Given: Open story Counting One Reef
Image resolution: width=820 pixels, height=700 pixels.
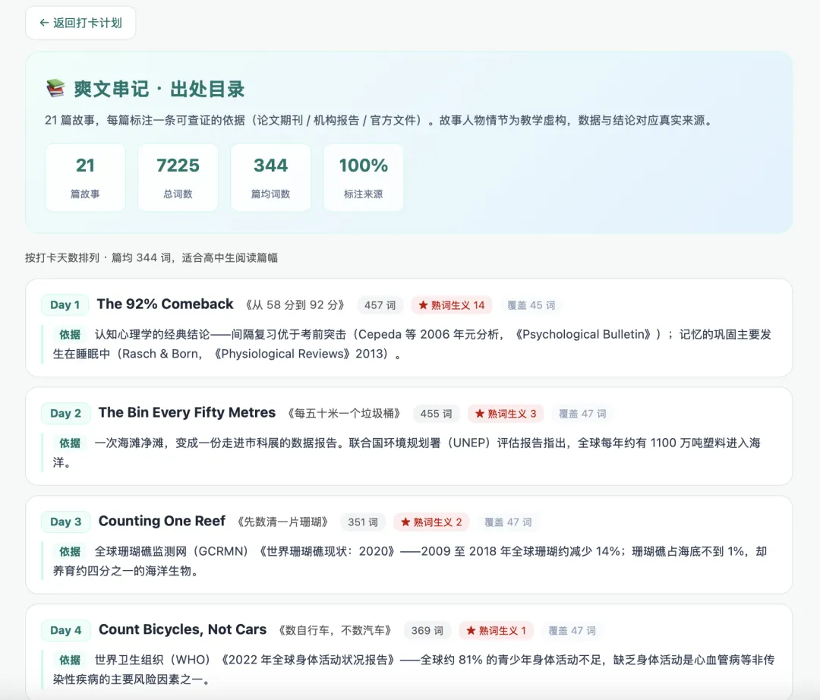Looking at the screenshot, I should (x=162, y=522).
